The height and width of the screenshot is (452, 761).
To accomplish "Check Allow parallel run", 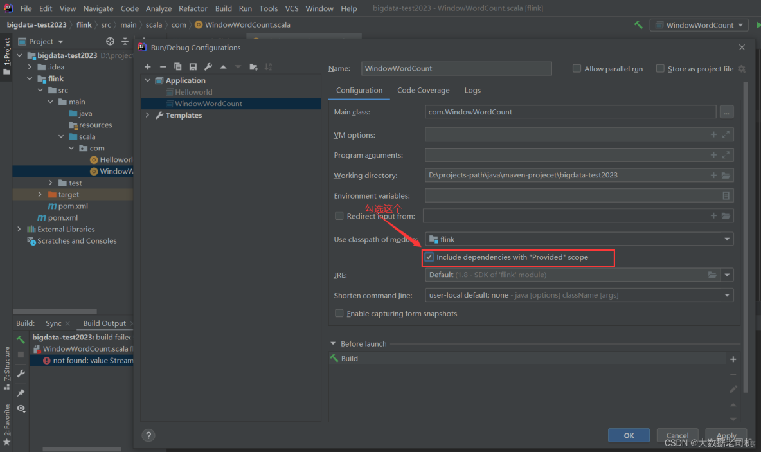I will click(577, 68).
